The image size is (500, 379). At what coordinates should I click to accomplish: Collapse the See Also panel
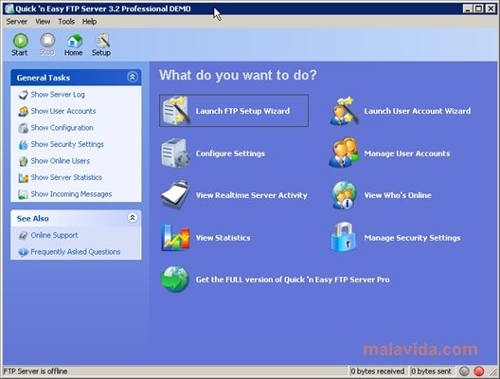pos(133,218)
